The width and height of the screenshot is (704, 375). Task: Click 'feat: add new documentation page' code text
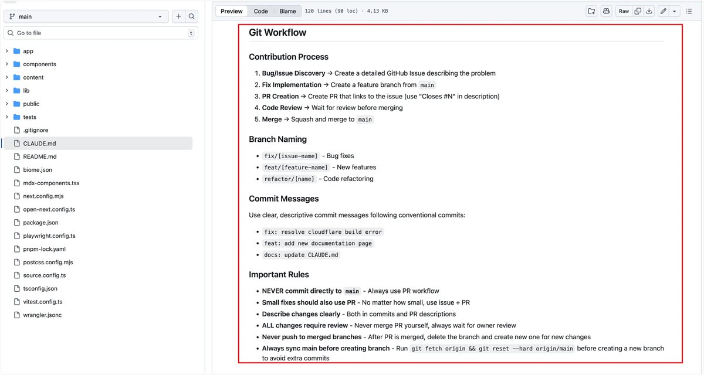coord(318,243)
